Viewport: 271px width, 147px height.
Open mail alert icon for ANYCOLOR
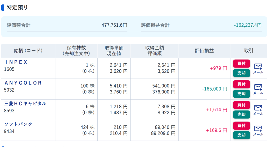pyautogui.click(x=258, y=89)
